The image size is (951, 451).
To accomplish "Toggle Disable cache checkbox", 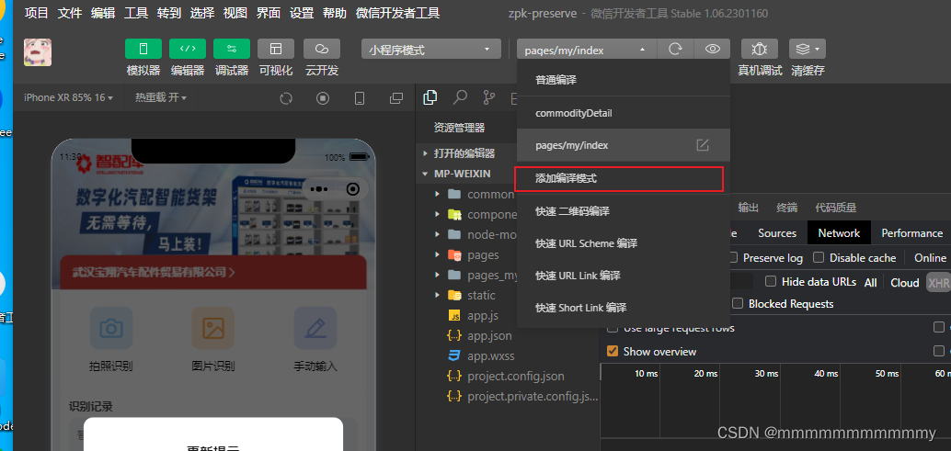I will click(819, 258).
